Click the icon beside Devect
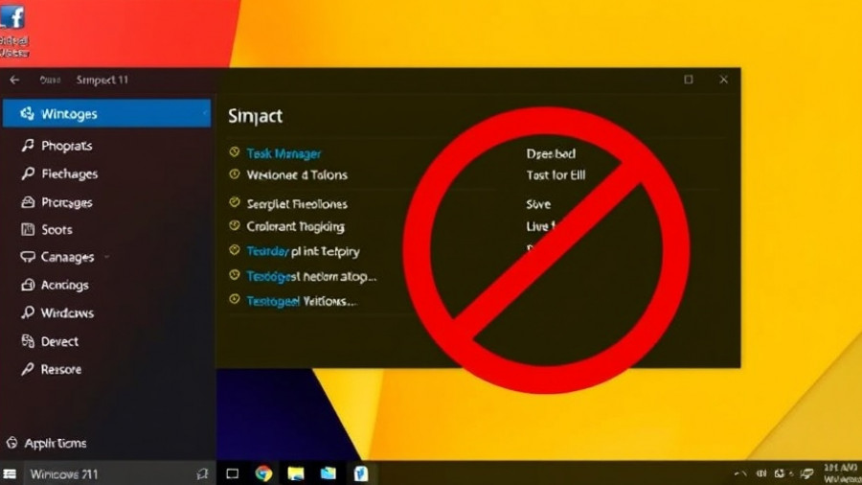This screenshot has height=485, width=862. 28,341
